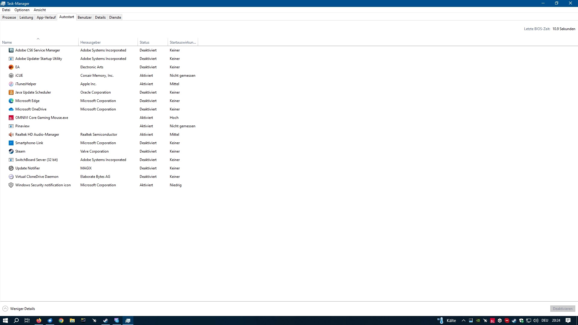Open the taskbar search icon
578x325 pixels.
17,320
